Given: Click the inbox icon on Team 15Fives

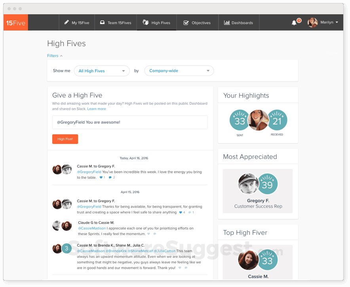Looking at the screenshot, I should click(101, 22).
